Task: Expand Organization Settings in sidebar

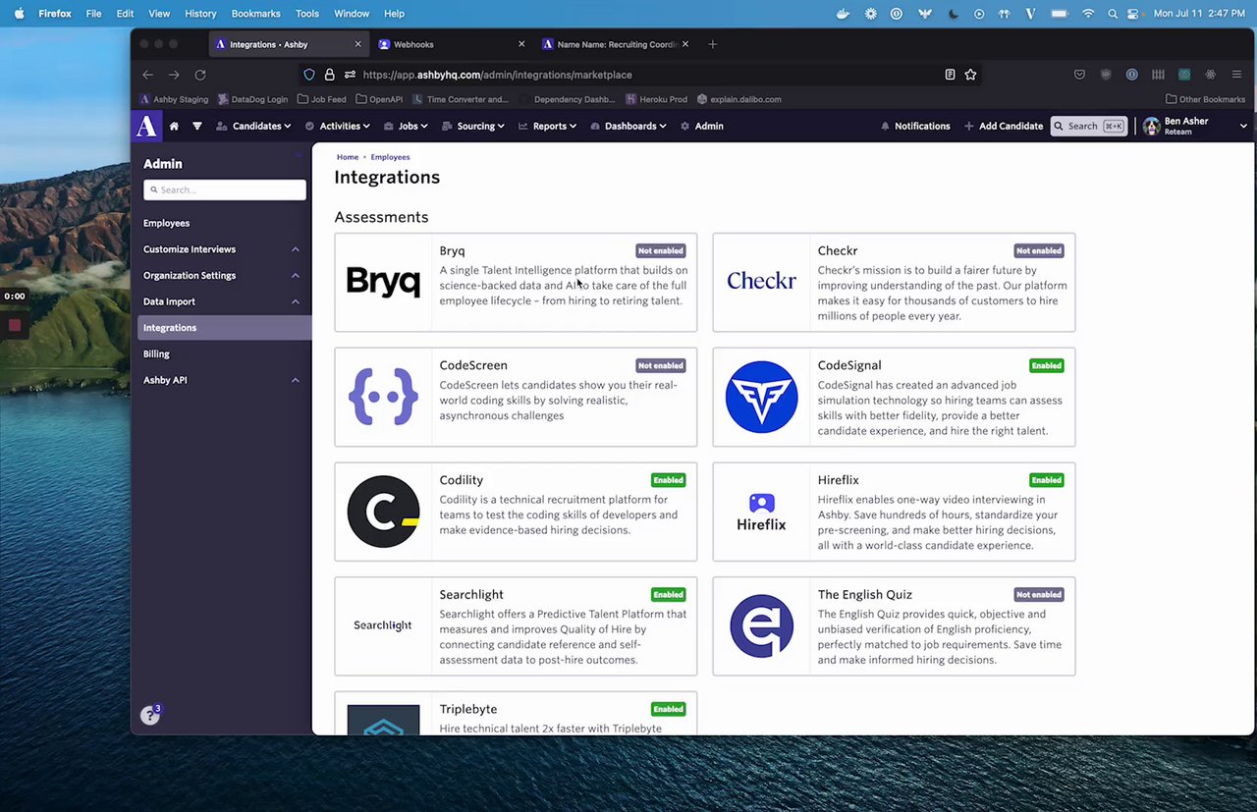Action: click(x=222, y=275)
